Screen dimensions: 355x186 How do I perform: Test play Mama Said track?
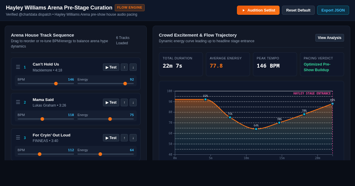(111, 102)
